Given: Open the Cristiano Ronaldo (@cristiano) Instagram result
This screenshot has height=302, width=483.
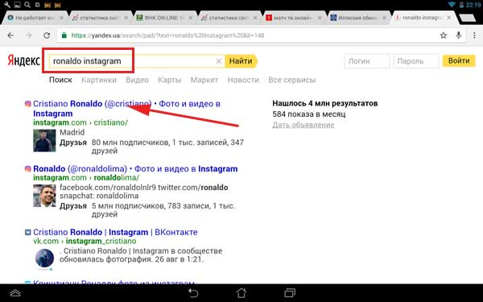Looking at the screenshot, I should coord(126,109).
